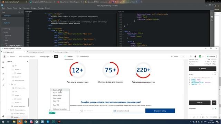Open the green user avatar menu
This screenshot has width=221, height=124.
click(x=200, y=56)
